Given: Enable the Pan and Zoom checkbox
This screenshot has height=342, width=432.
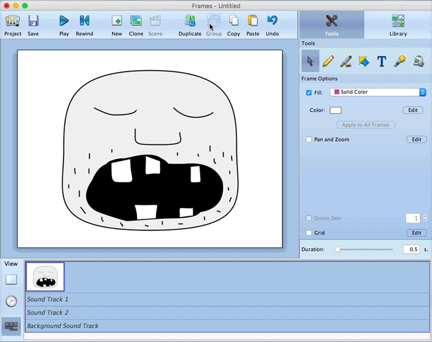Looking at the screenshot, I should [x=309, y=139].
